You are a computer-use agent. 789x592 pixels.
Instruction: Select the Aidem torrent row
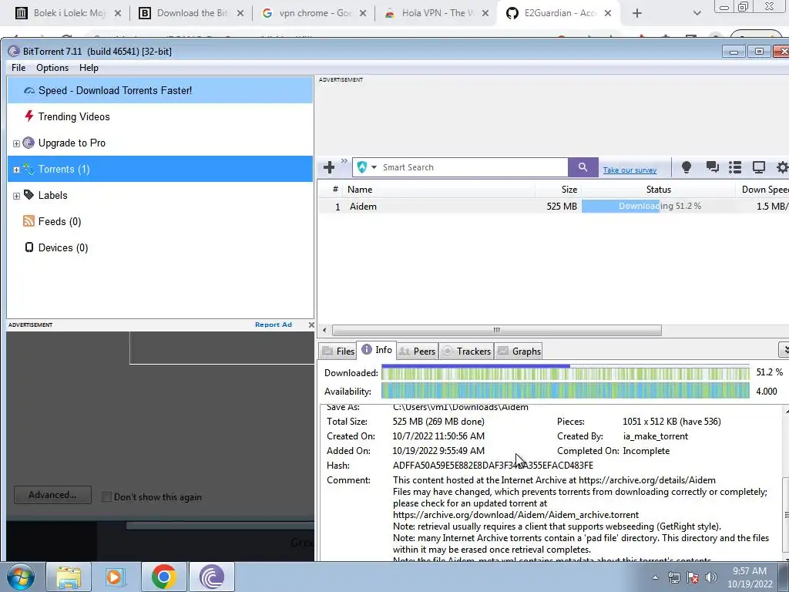(552, 207)
